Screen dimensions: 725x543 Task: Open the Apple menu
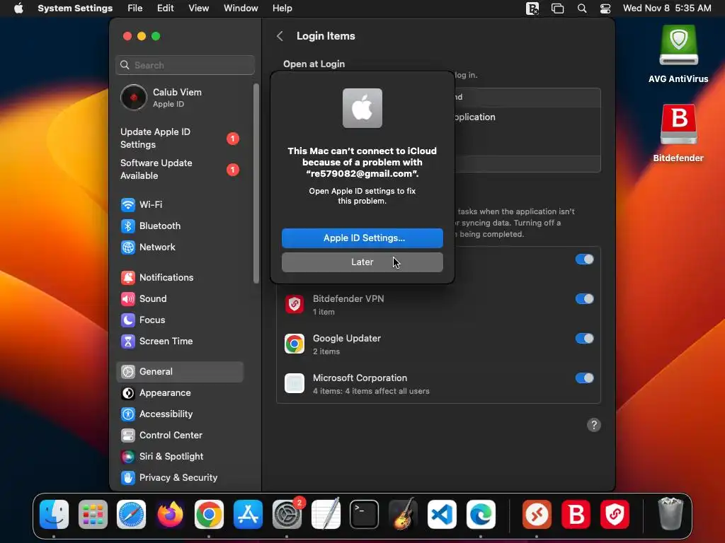pos(18,8)
